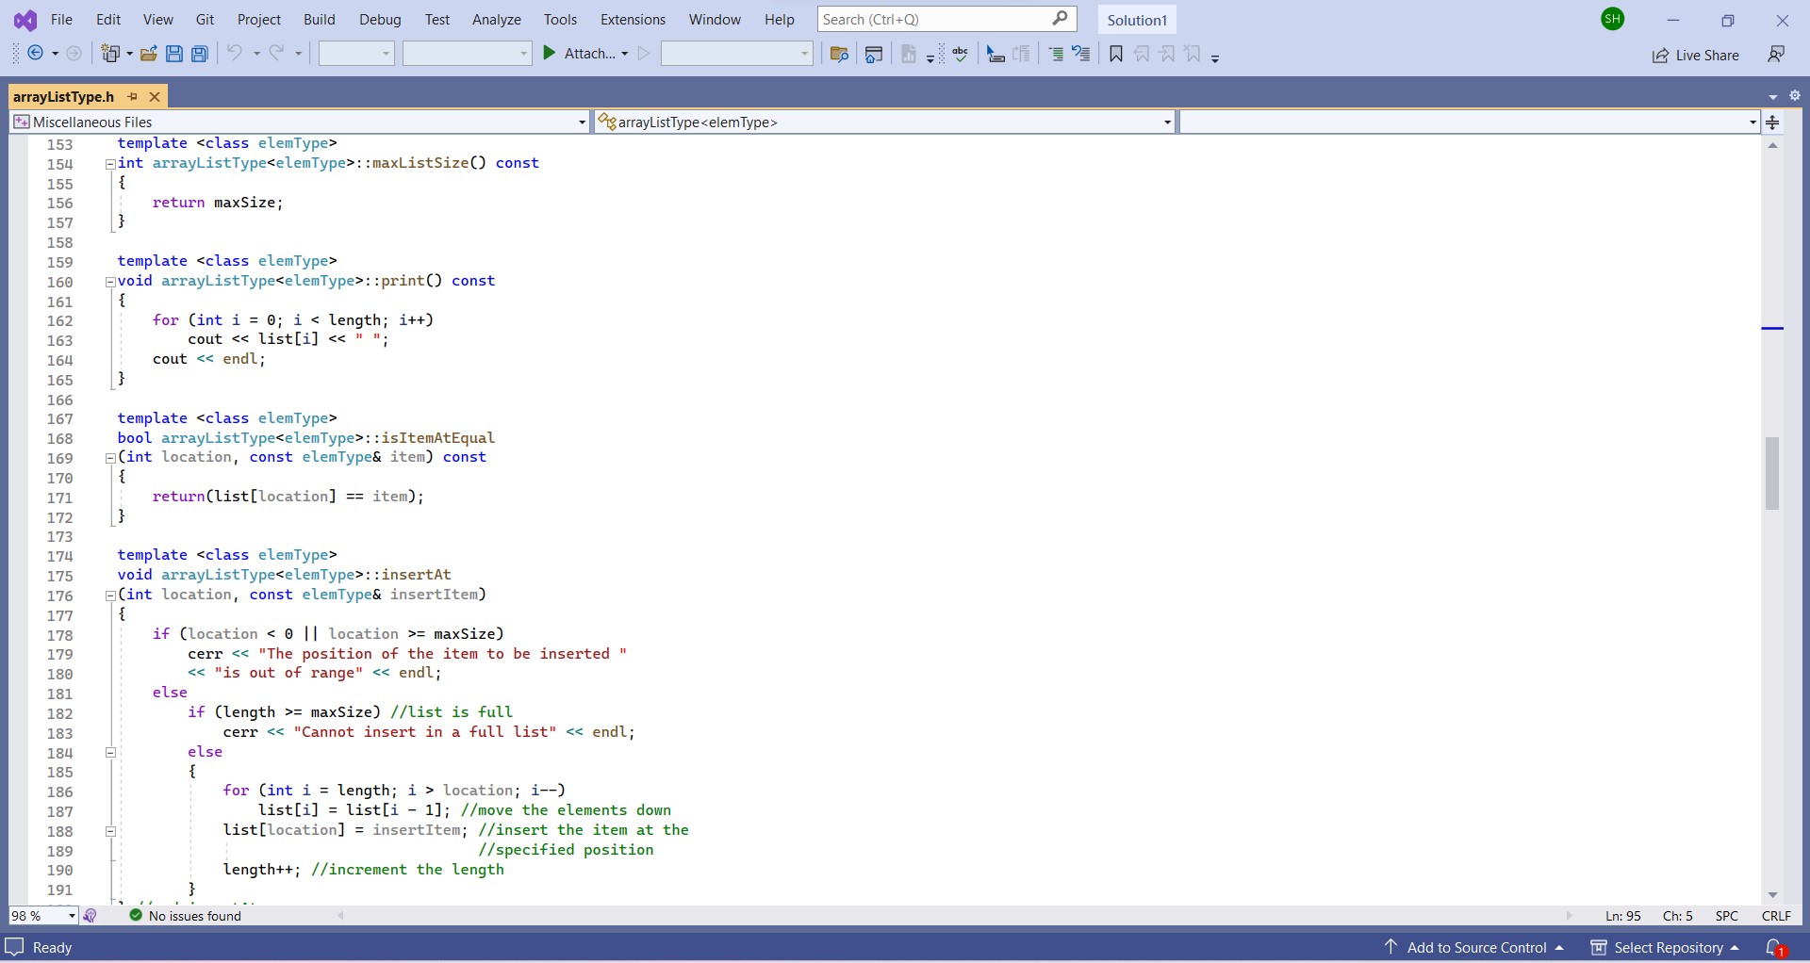Collapse the insertAt function region
Screen dimensions: 1810x963
(x=110, y=595)
